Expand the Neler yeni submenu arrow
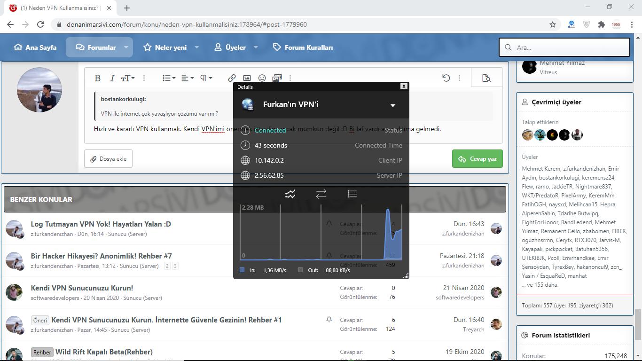 click(x=197, y=47)
